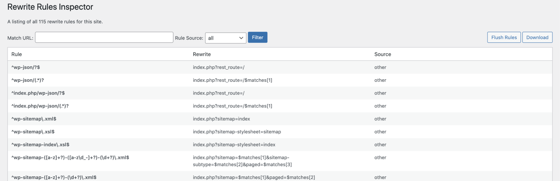Select the ^wp-sitemap\.xml$ rule

(34, 119)
